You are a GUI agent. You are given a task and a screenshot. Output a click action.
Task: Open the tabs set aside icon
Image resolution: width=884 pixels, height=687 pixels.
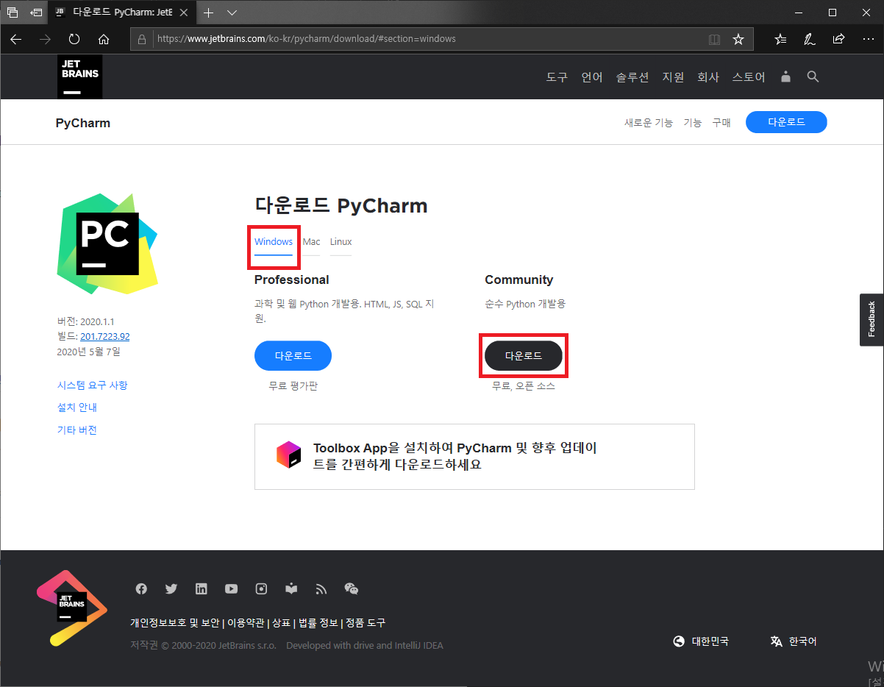coord(13,13)
